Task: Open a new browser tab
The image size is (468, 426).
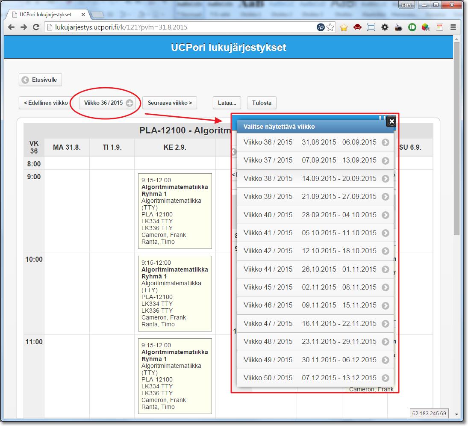Action: (97, 15)
